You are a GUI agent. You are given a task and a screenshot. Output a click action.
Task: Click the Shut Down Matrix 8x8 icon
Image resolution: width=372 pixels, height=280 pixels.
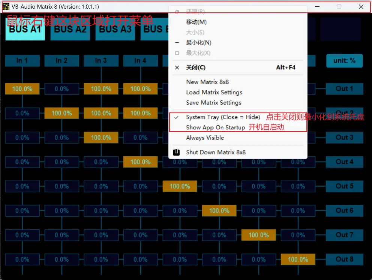pyautogui.click(x=177, y=152)
